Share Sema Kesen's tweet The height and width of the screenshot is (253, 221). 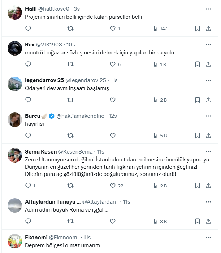pos(208,186)
